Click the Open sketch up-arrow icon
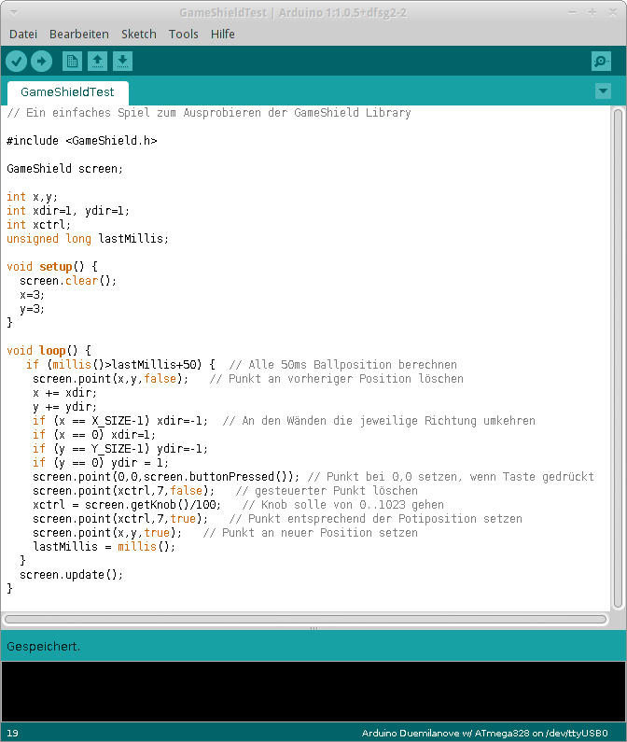 97,62
